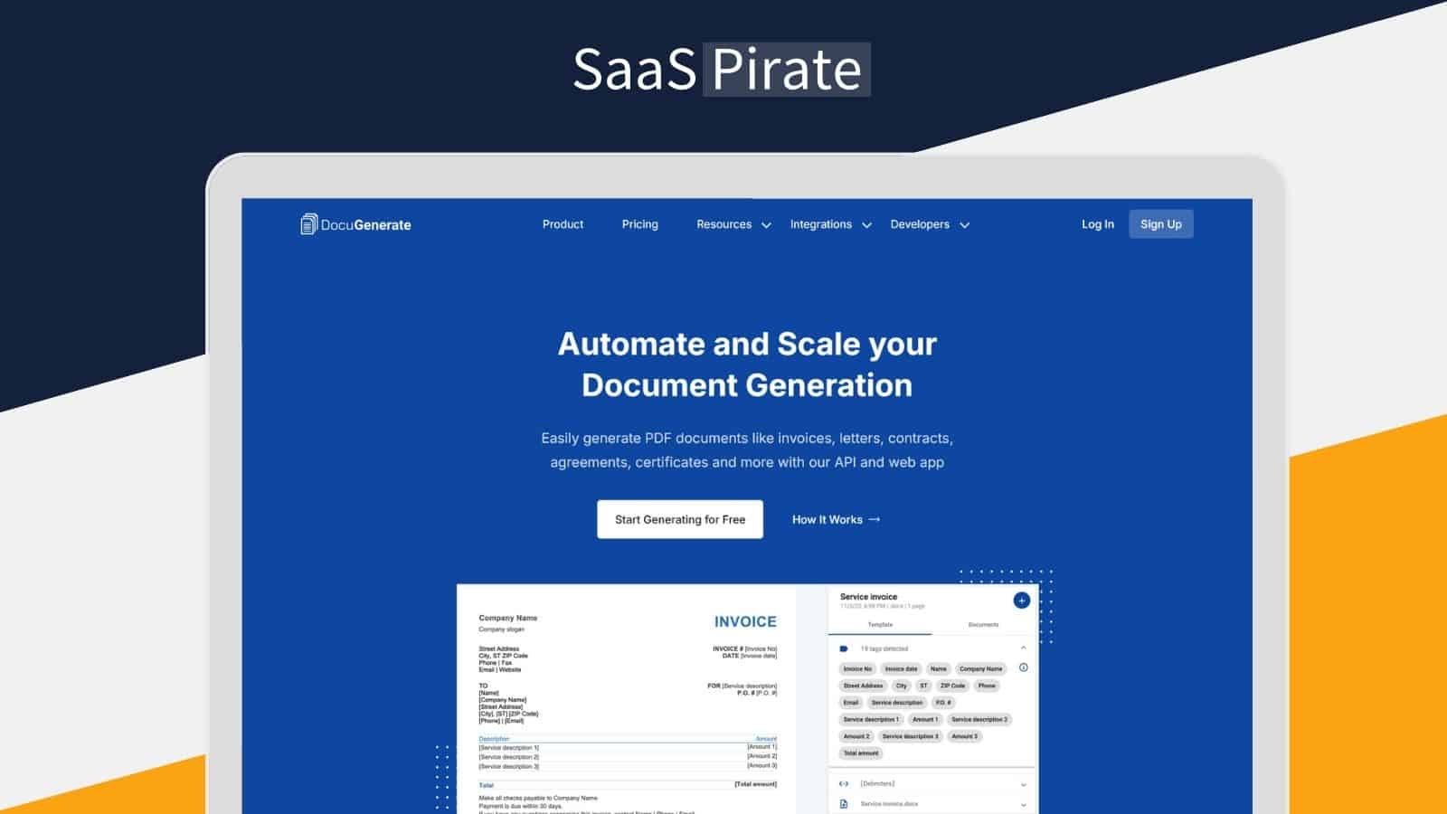Select the Invoice date tag
Image resolution: width=1447 pixels, height=814 pixels.
901,669
